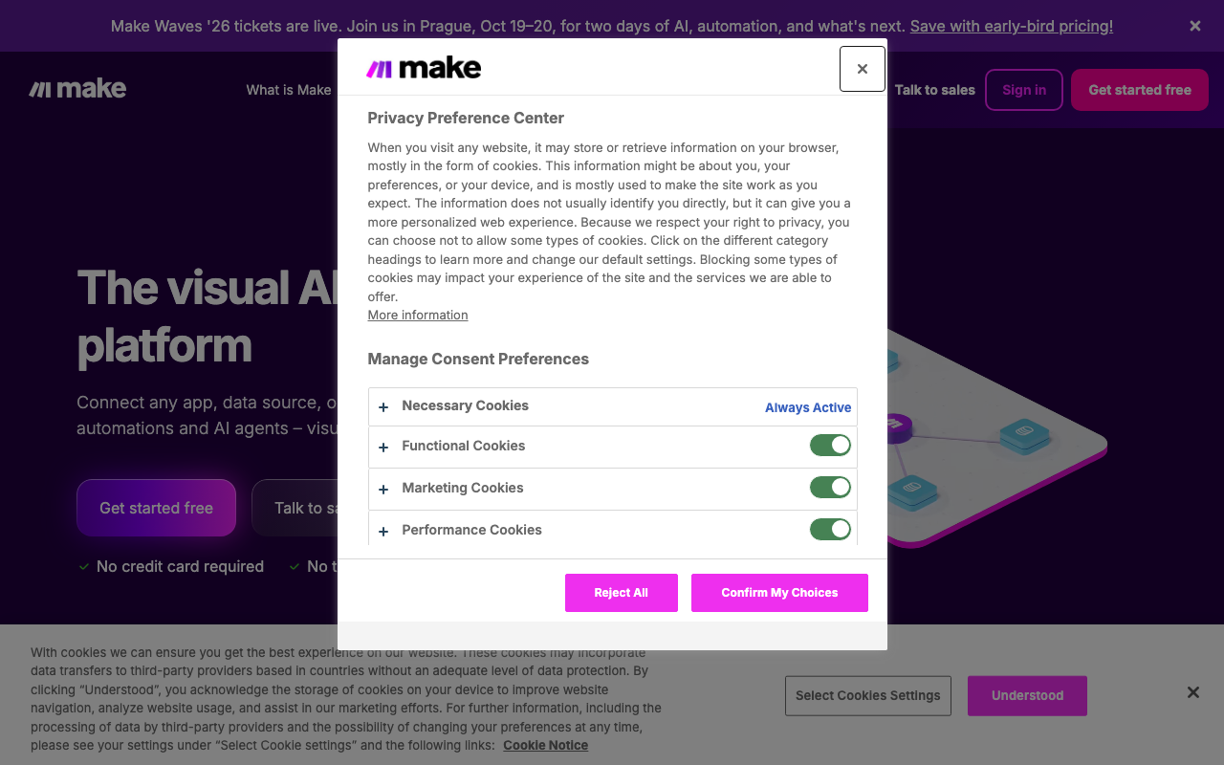Toggle off Functional Cookies switch
The image size is (1224, 765).
coord(830,446)
